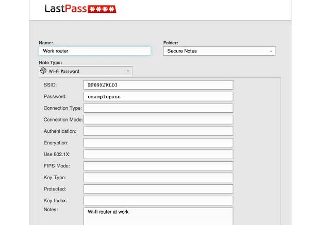
Task: Click the Key Index: label
Action: (x=55, y=201)
